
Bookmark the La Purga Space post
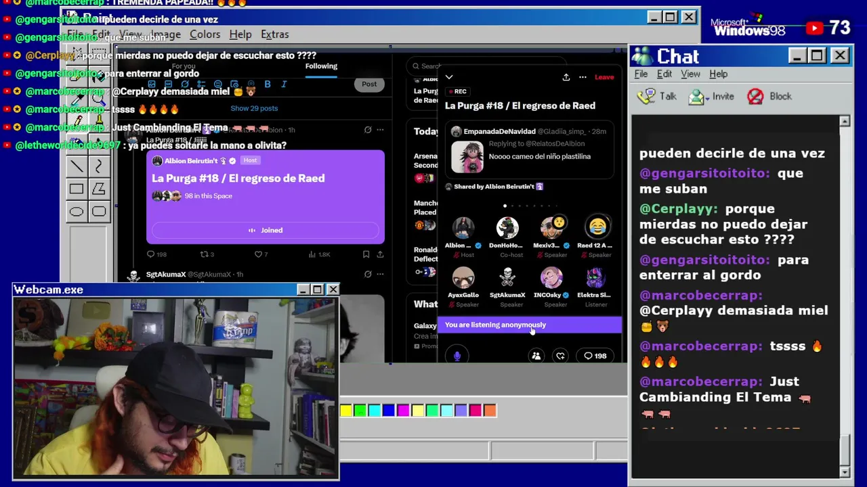(366, 254)
